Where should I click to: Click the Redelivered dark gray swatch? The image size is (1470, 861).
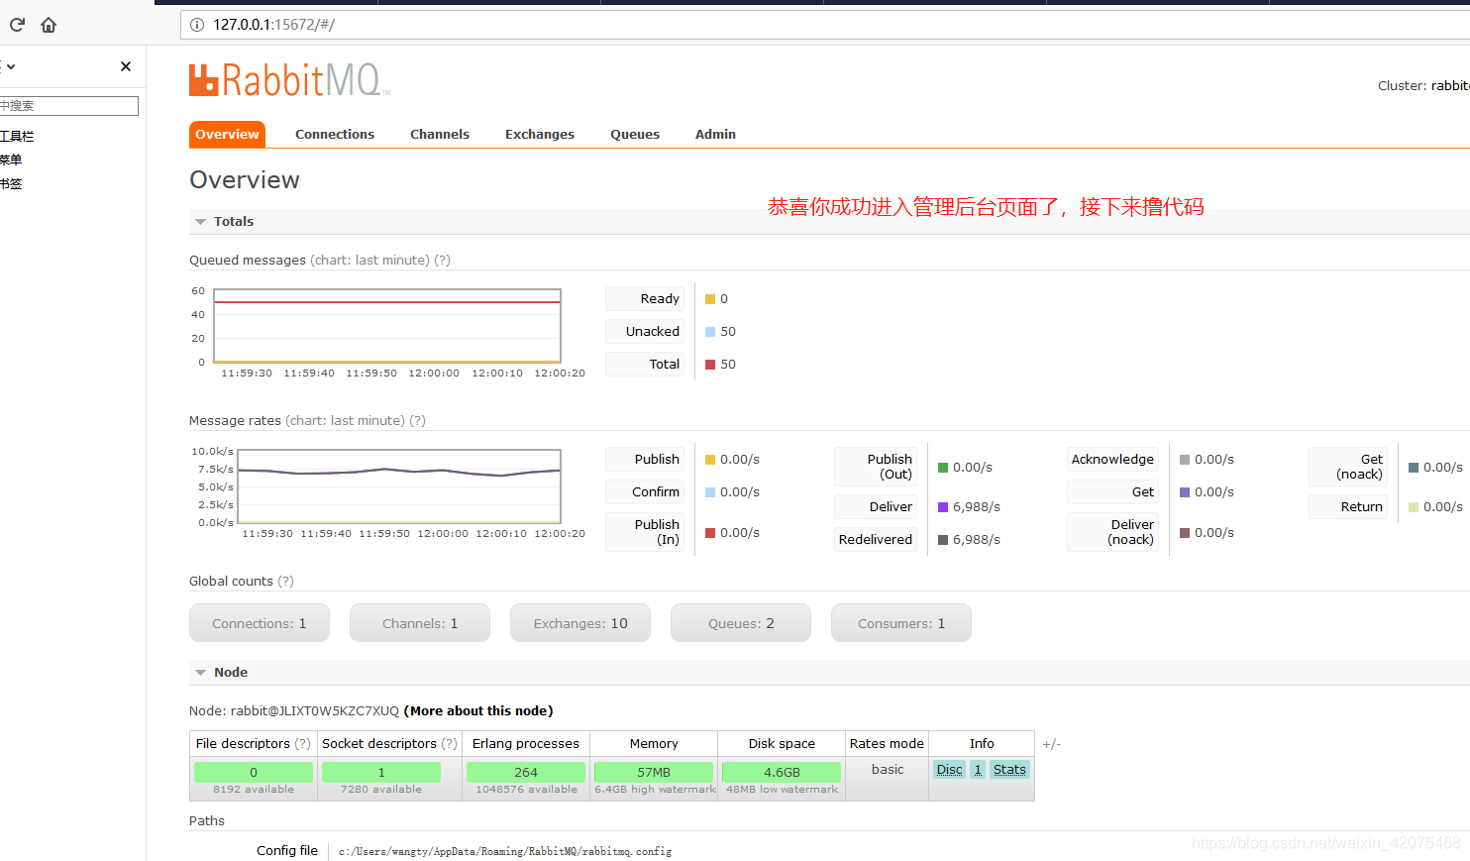tap(943, 540)
